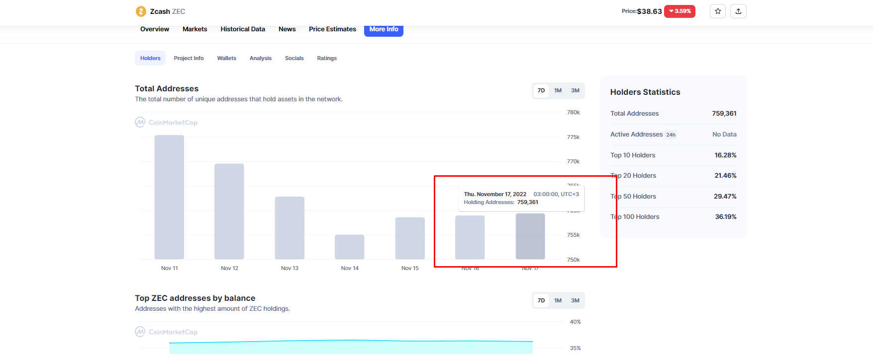Click the 40% axis label
The image size is (873, 354).
point(576,322)
